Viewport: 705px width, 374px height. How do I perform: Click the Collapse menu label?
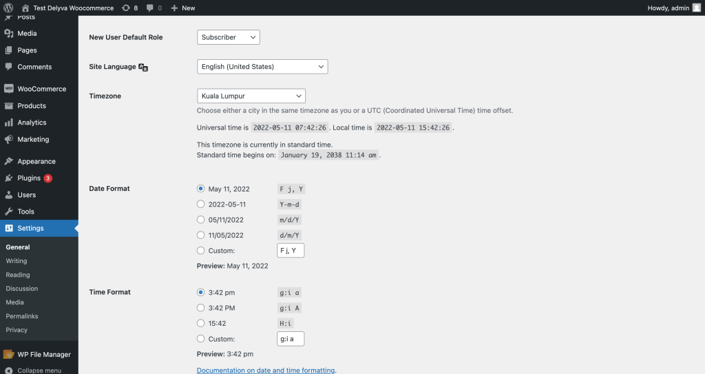tap(39, 371)
